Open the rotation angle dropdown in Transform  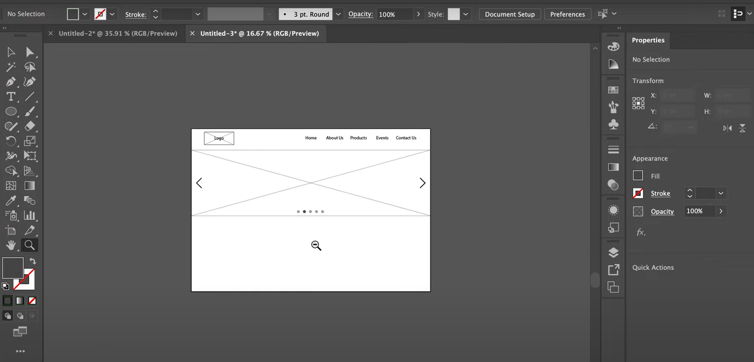pos(692,127)
